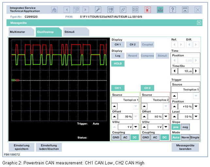Click the envelope message icon

[x=135, y=10]
